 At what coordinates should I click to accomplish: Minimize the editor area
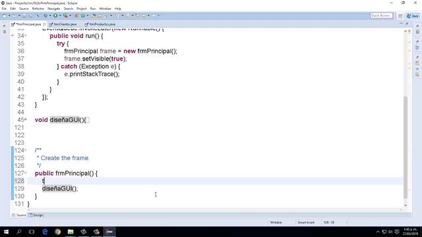(x=401, y=24)
